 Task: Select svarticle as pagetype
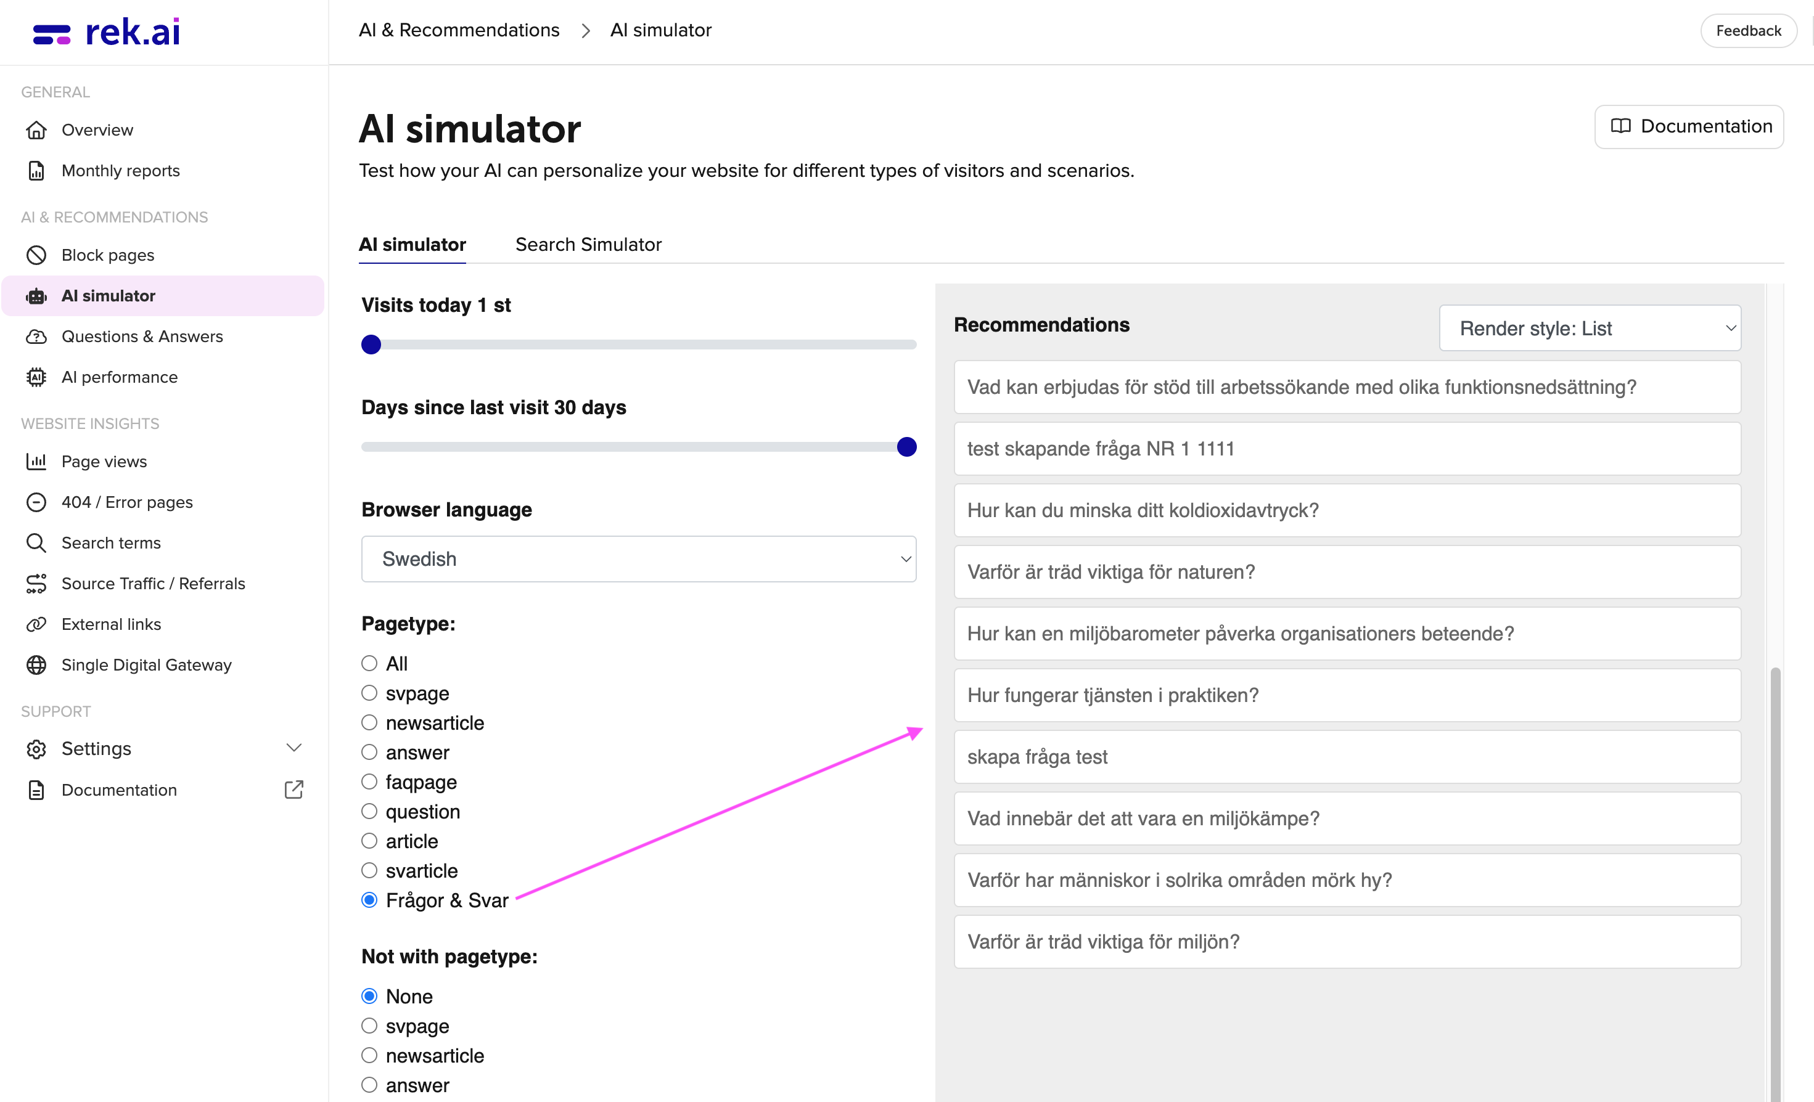point(369,870)
